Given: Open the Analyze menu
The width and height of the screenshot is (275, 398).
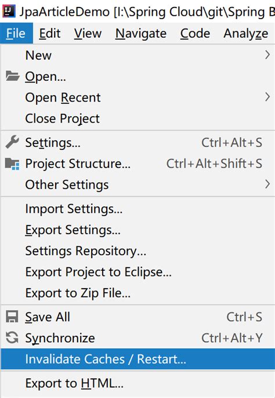Looking at the screenshot, I should click(245, 34).
